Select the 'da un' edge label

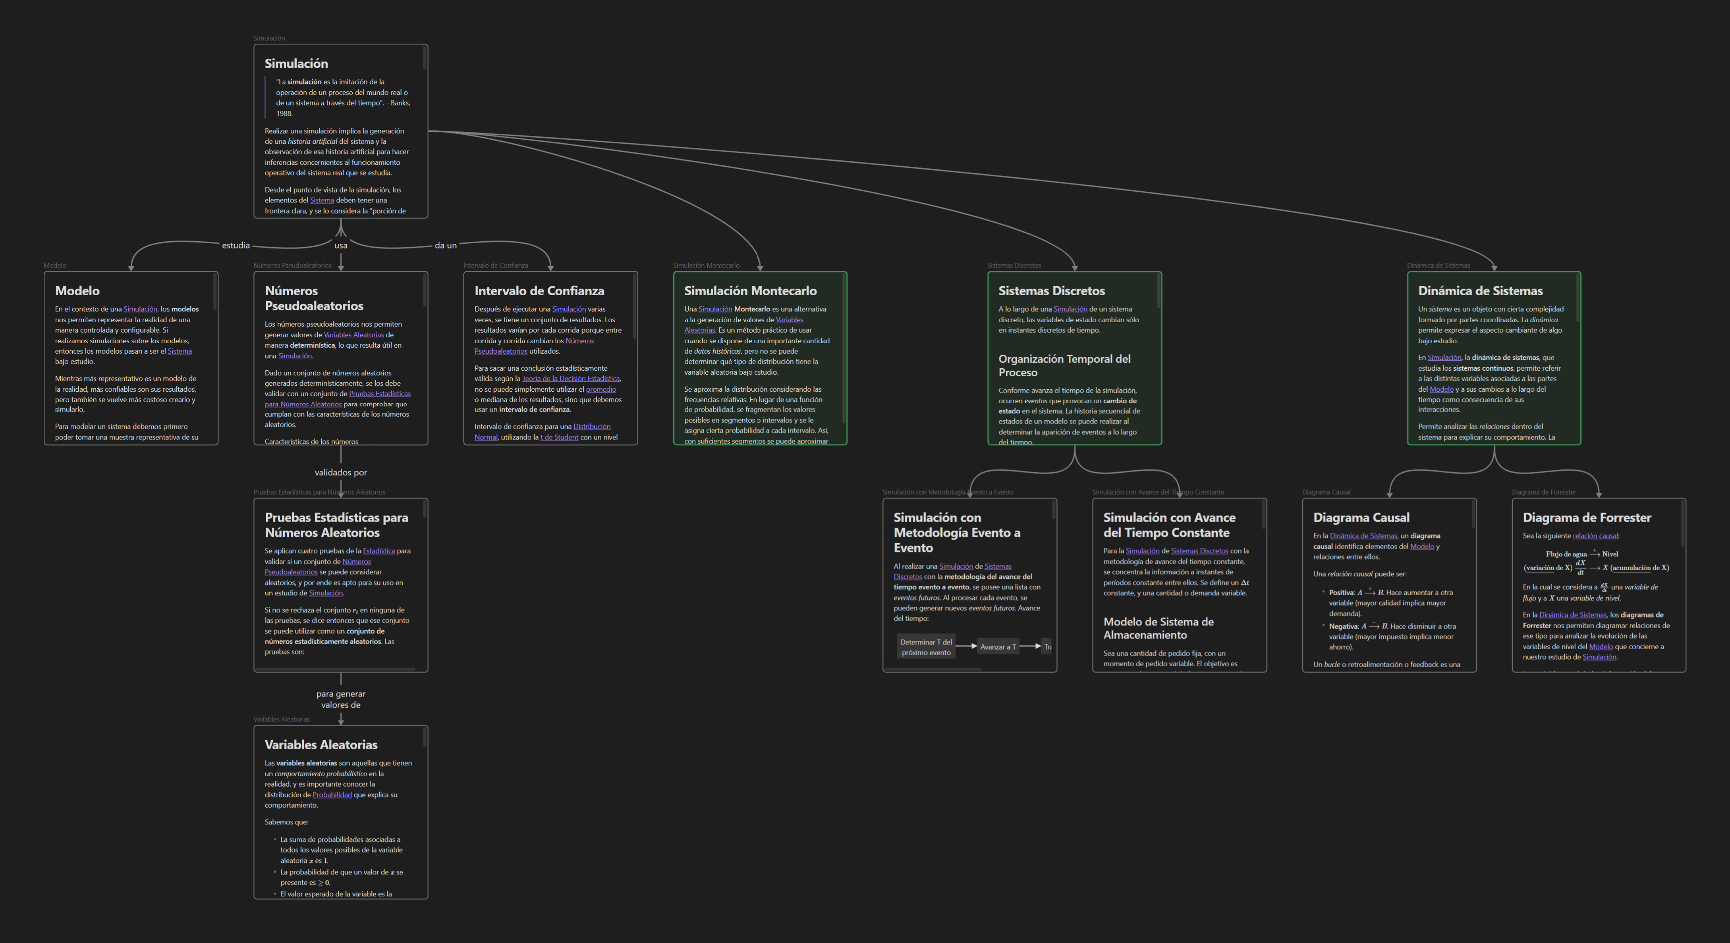click(445, 245)
